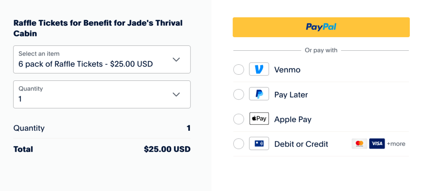Image resolution: width=423 pixels, height=191 pixels.
Task: Click the Venmo logo icon
Action: tap(259, 69)
